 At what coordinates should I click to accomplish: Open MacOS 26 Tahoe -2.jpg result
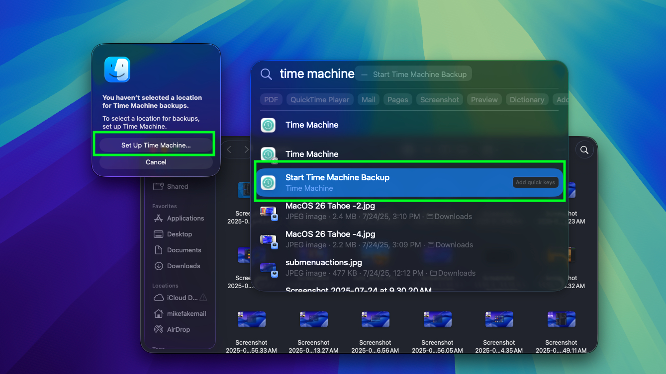409,211
